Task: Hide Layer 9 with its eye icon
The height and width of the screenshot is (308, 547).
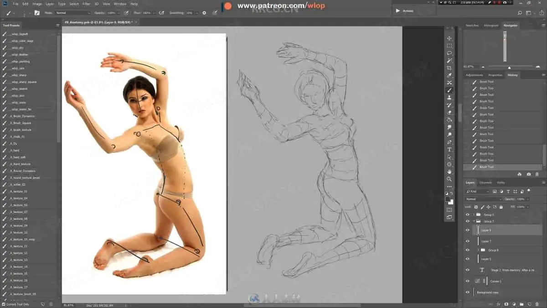Action: [x=467, y=230]
